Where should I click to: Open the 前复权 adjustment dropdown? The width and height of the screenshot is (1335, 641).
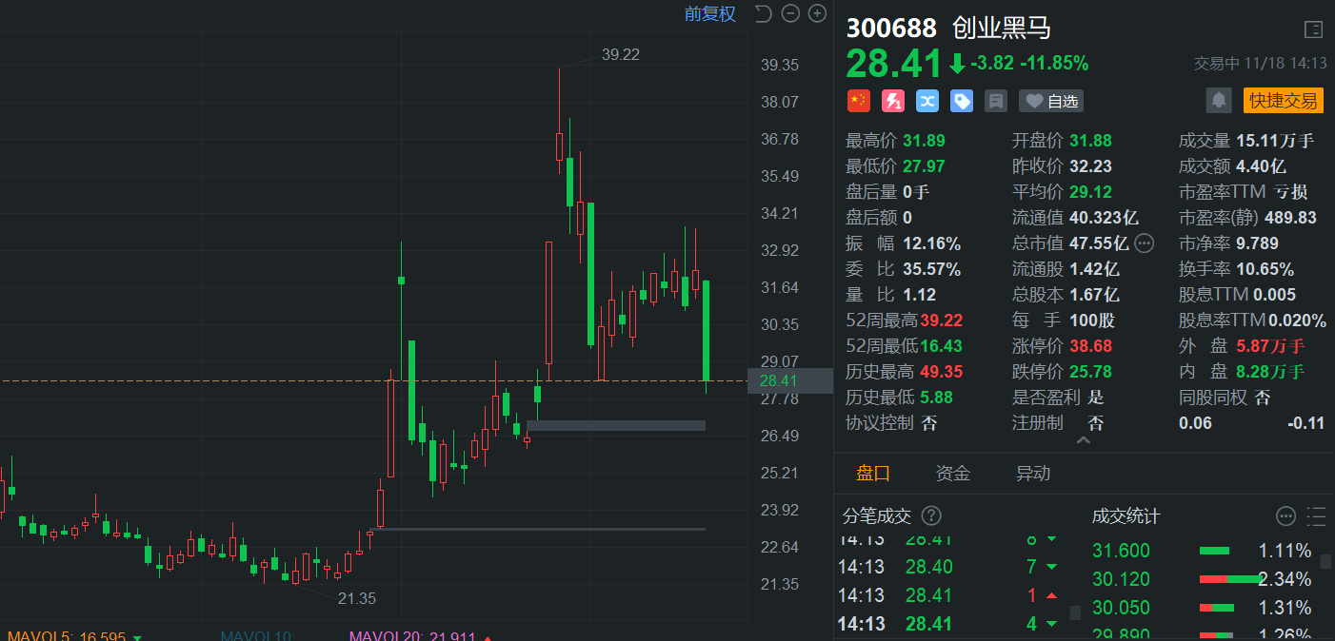coord(709,14)
